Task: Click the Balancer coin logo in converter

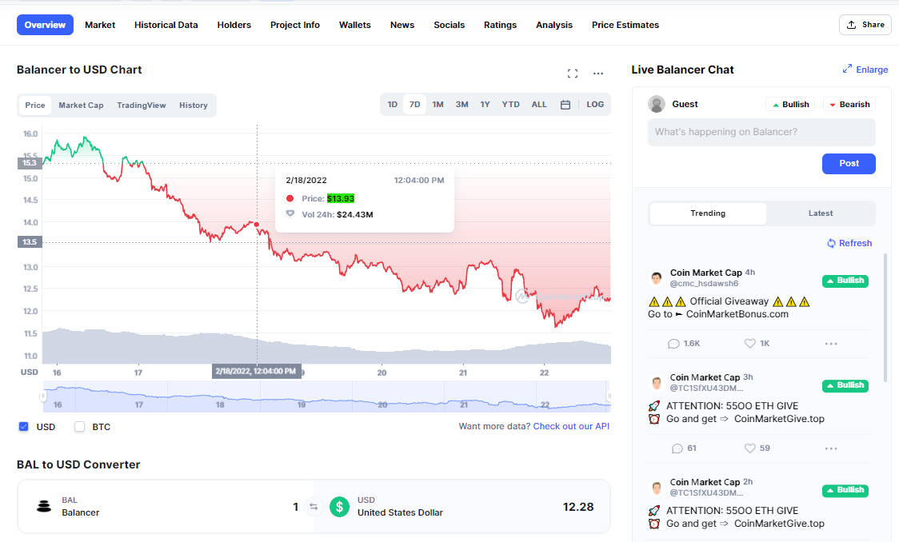Action: (44, 507)
